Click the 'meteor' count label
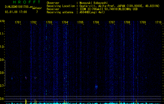The image size is (164, 104). [37, 8]
